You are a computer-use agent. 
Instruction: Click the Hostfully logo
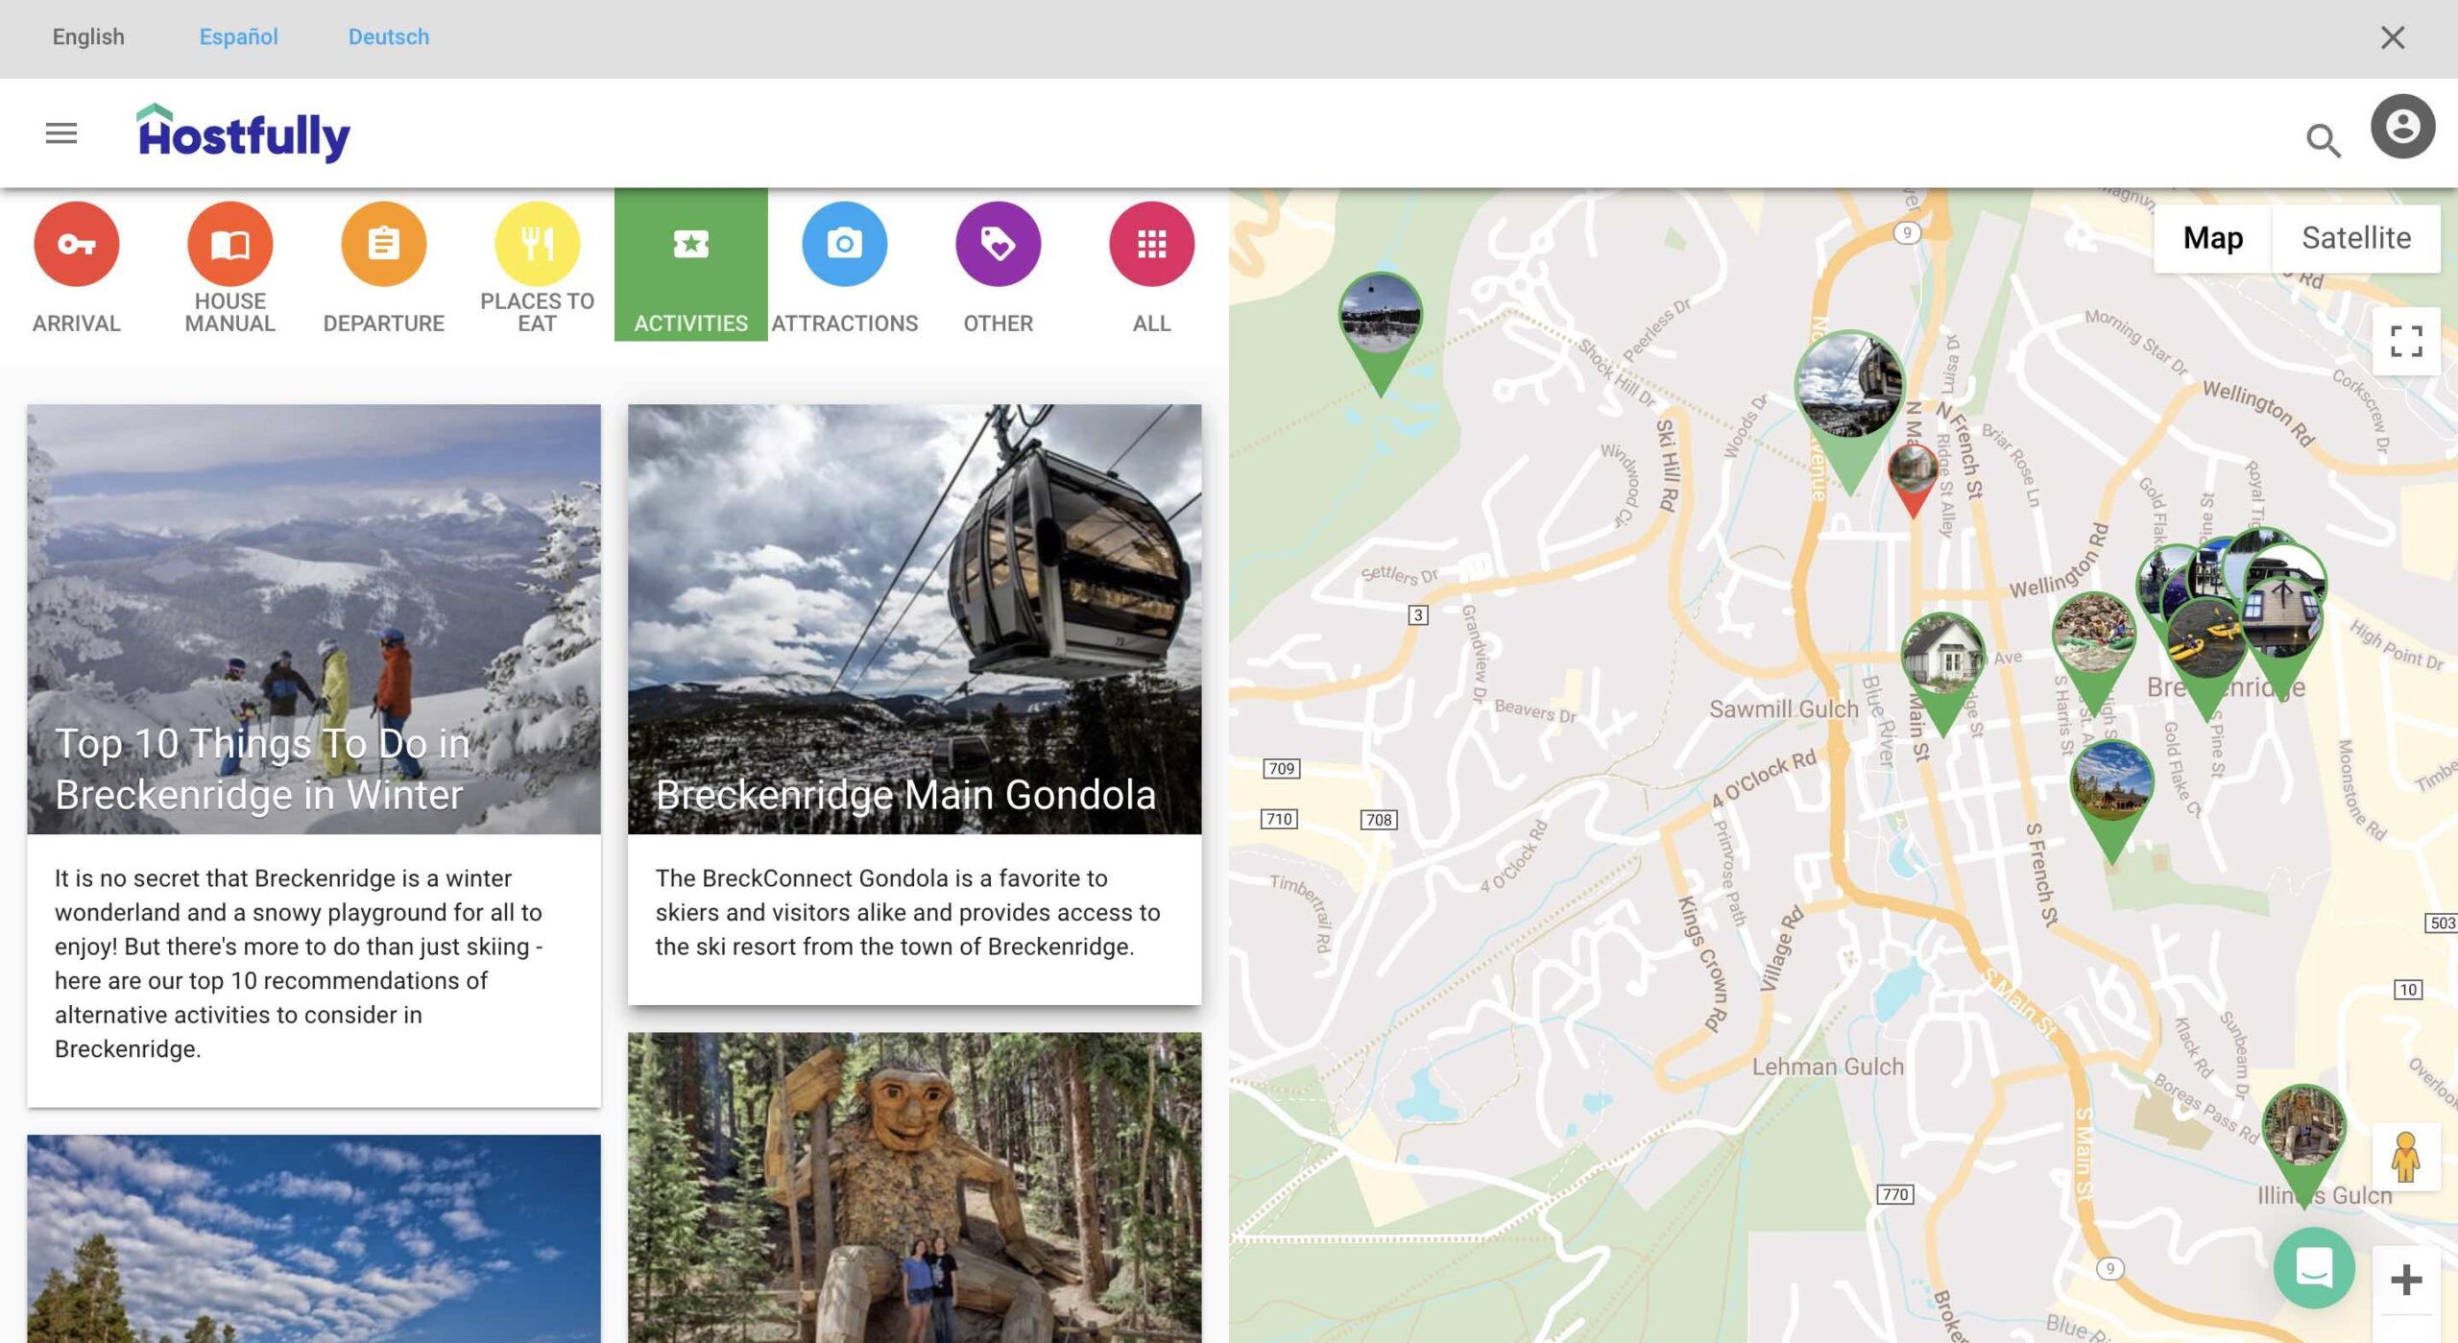click(244, 133)
